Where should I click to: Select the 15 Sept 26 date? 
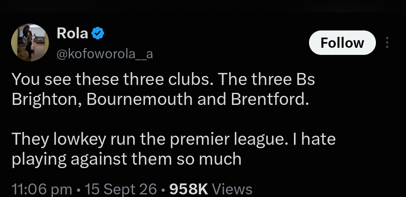coord(121,189)
